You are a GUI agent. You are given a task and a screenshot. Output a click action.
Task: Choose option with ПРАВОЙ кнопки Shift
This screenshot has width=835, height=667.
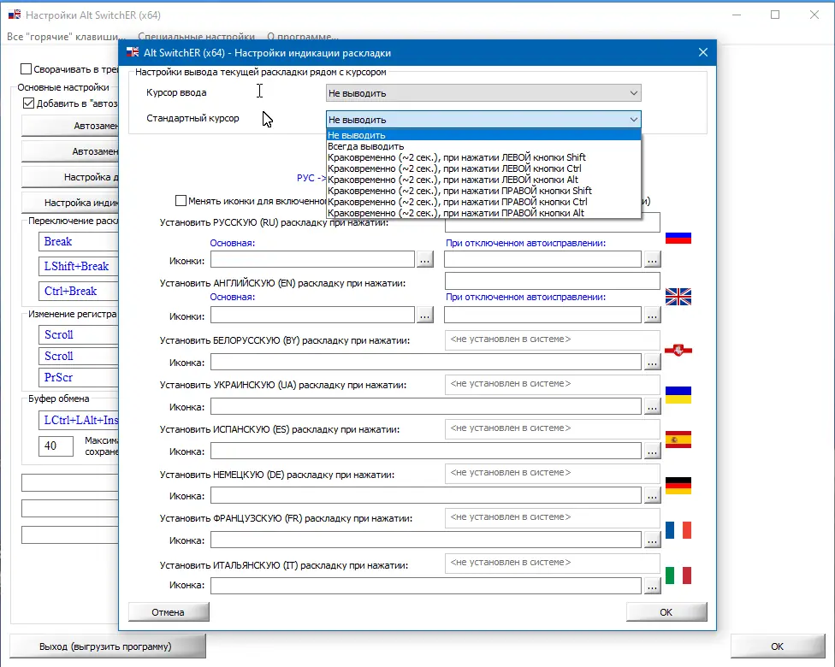[x=483, y=191]
